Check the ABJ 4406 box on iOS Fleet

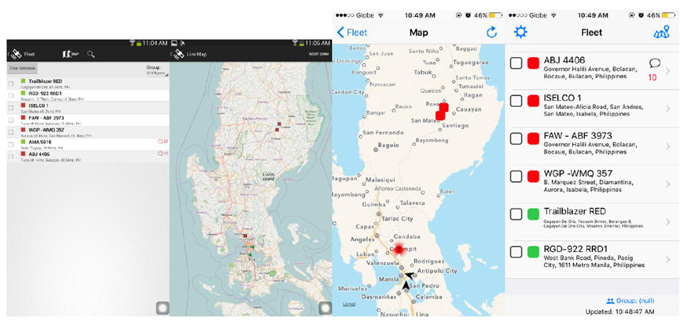(x=516, y=64)
